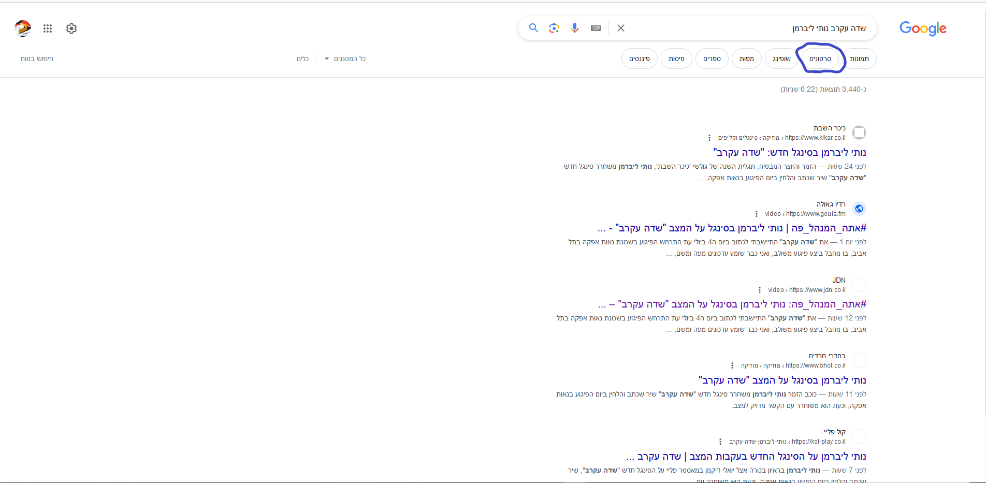This screenshot has width=986, height=483.
Task: Open the Google apps launcher grid
Action: (x=48, y=28)
